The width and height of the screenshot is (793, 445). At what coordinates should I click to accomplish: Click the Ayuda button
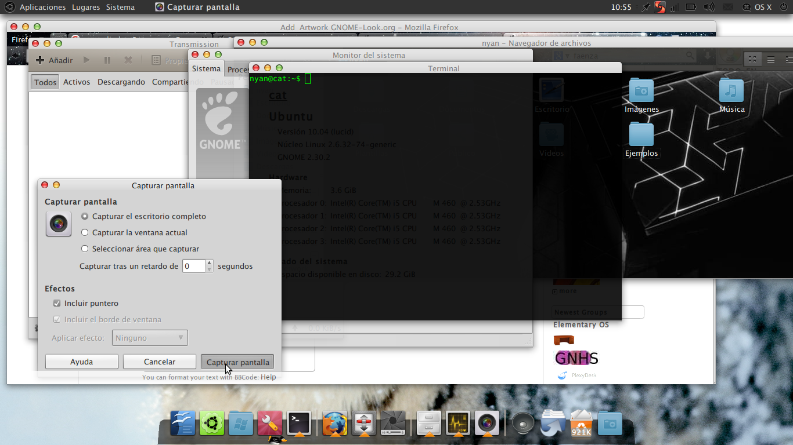(x=82, y=362)
